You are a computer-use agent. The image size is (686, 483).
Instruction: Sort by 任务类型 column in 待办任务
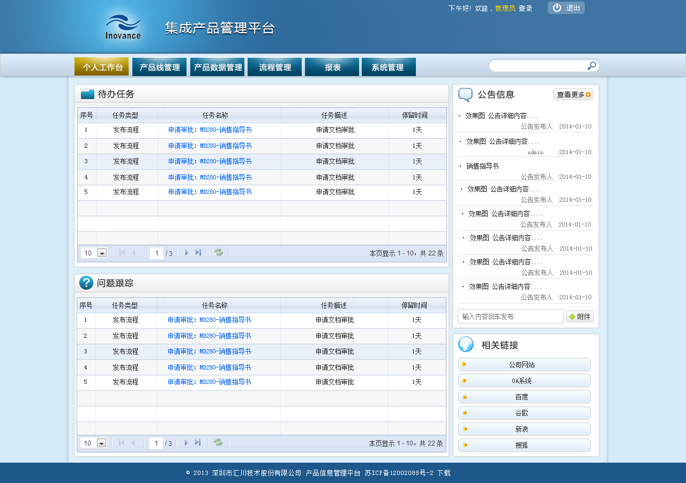[127, 115]
